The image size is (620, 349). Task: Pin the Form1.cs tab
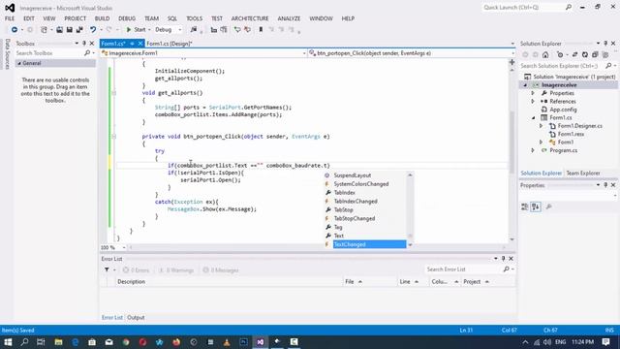(x=132, y=44)
